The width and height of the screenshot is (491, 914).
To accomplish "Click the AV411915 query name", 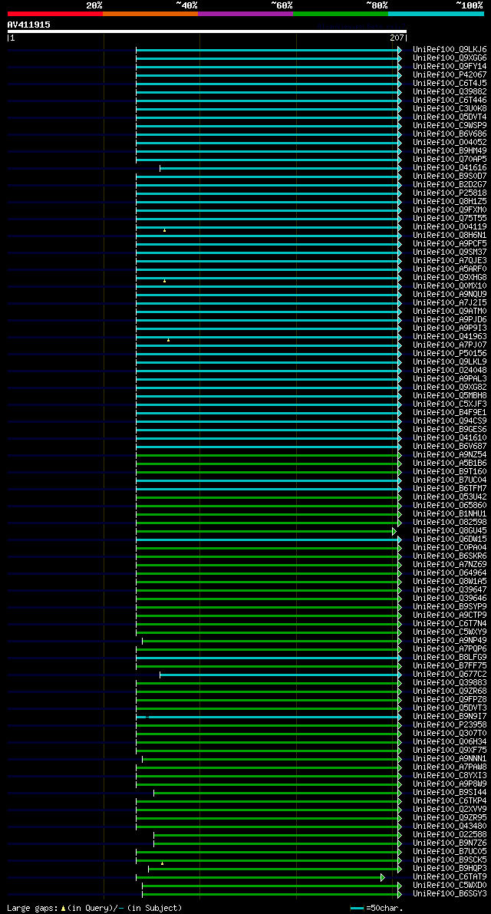I will click(x=28, y=25).
